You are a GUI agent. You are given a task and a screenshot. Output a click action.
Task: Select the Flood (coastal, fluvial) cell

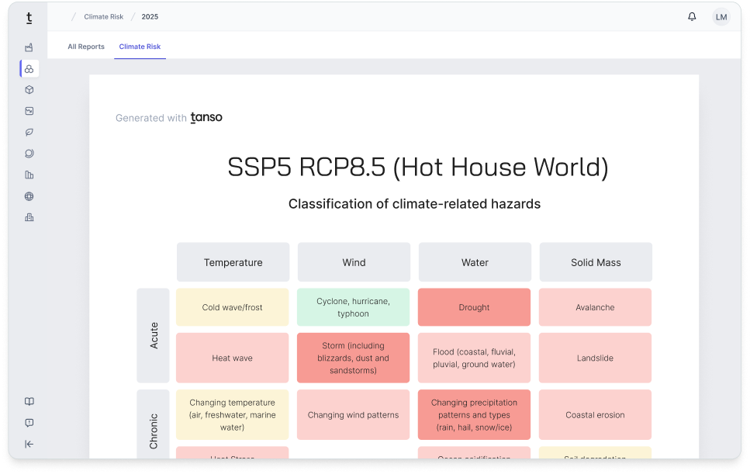(x=475, y=358)
